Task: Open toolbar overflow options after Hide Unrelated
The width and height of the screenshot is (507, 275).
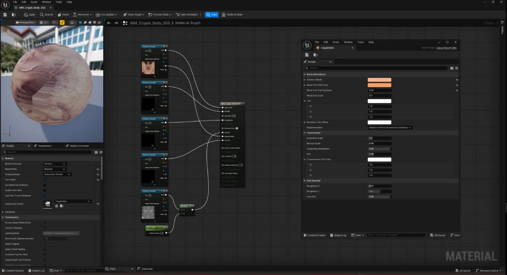Action: 200,15
